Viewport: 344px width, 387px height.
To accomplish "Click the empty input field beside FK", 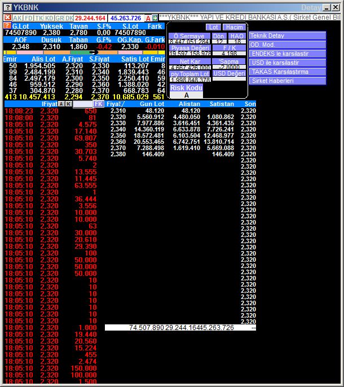I will pyautogui.click(x=83, y=104).
